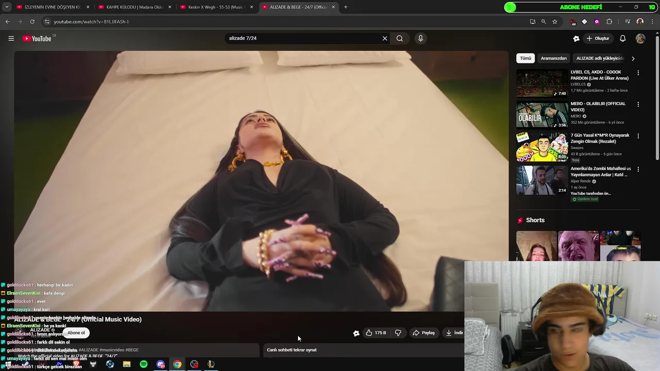Click the red extension with 44 badge

click(x=573, y=22)
